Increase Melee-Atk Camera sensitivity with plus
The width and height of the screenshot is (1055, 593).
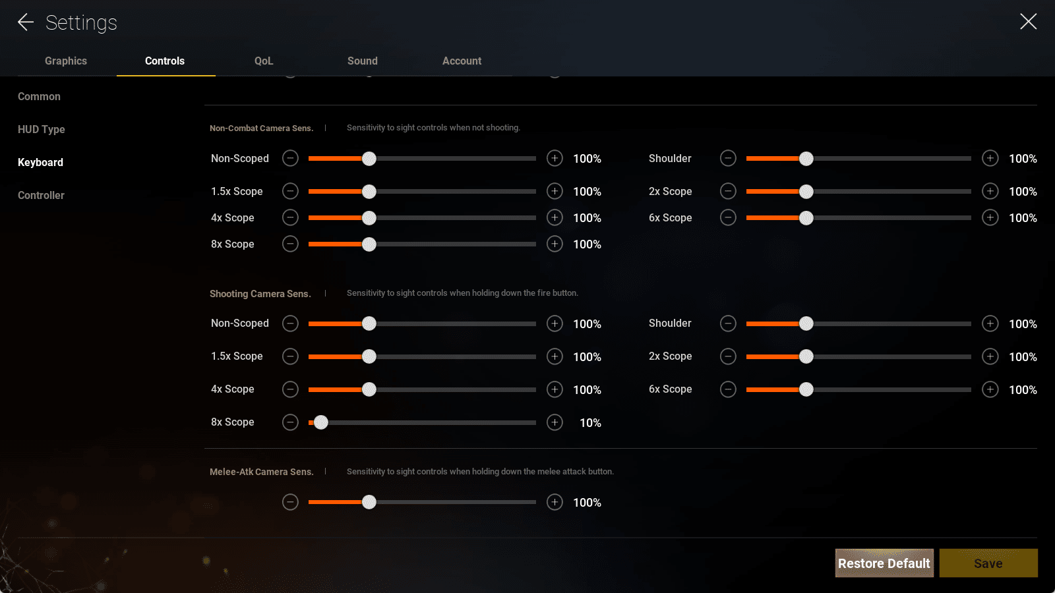tap(555, 502)
